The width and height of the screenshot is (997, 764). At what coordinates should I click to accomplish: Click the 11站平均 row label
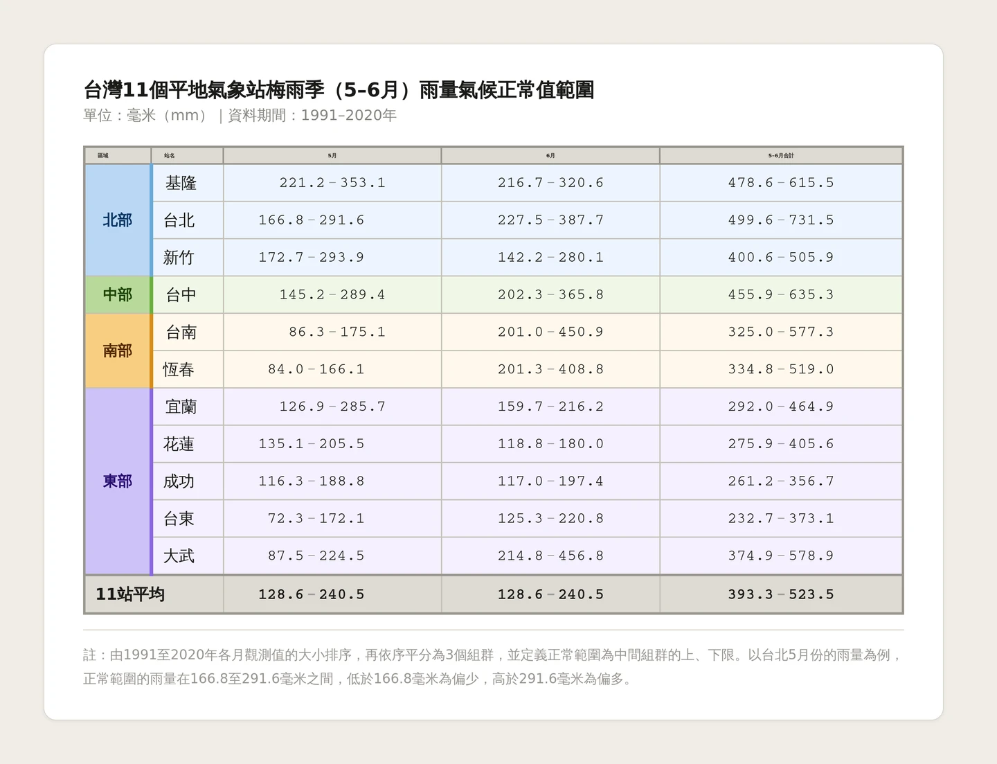[x=131, y=594]
